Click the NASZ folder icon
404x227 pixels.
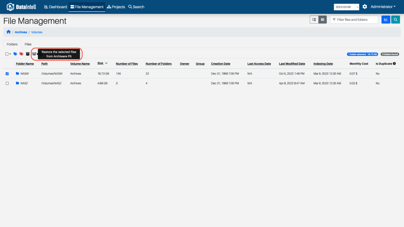[x=17, y=83]
